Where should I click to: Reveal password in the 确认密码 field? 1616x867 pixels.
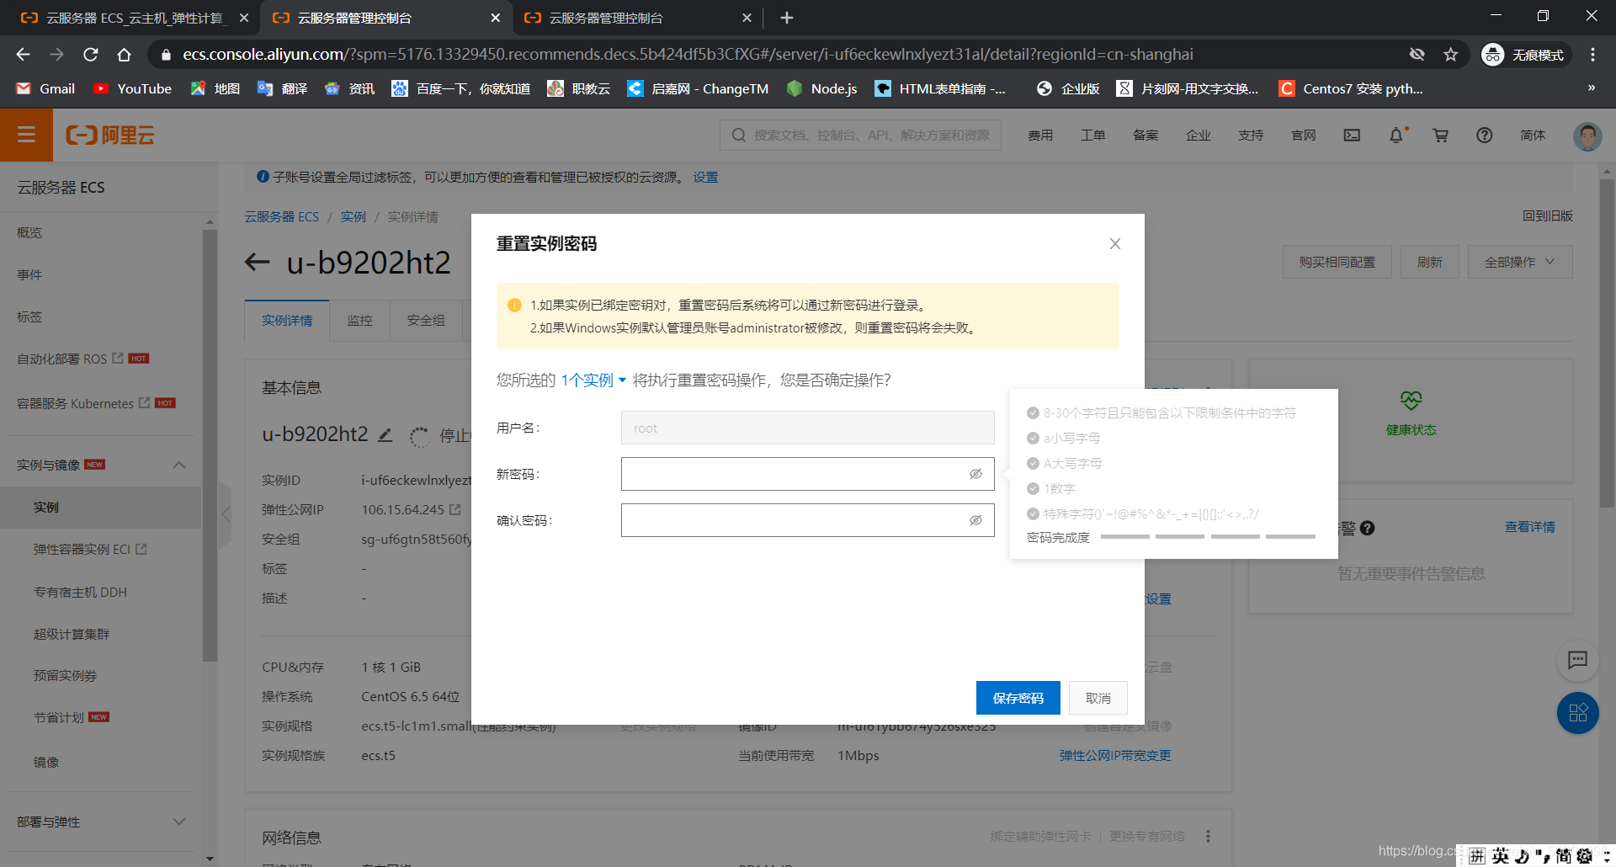tap(975, 520)
